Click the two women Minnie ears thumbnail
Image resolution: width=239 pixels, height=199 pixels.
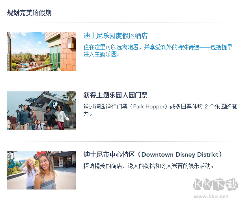click(41, 170)
